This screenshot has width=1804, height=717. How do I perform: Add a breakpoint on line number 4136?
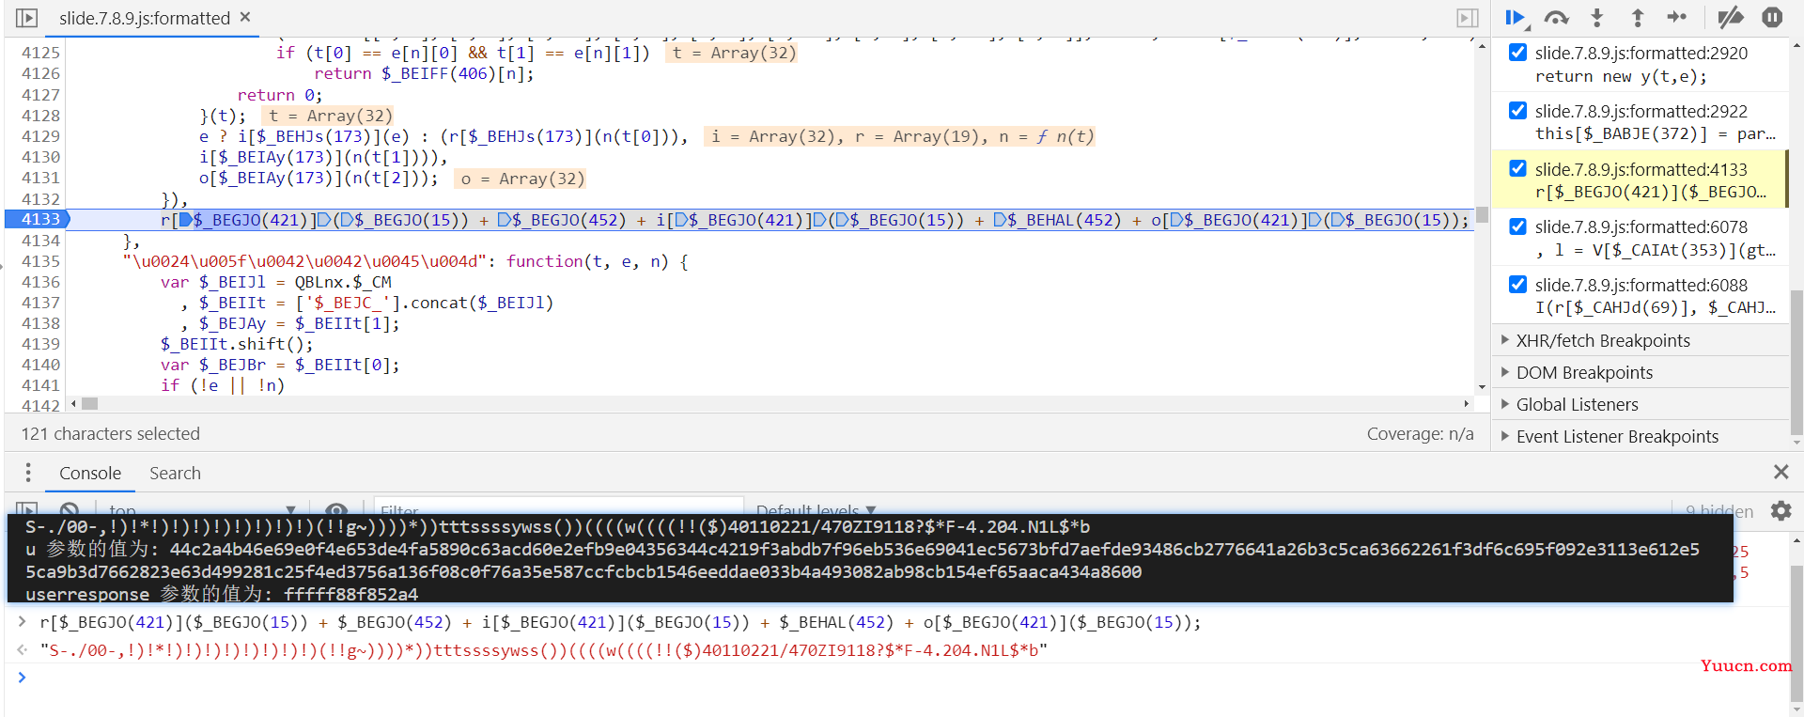point(40,282)
